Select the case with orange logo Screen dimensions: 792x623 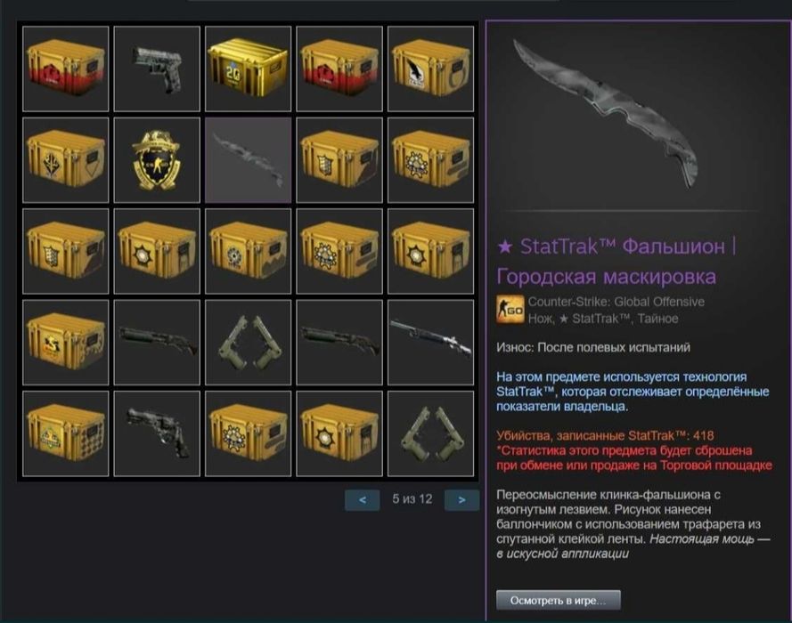(x=66, y=342)
